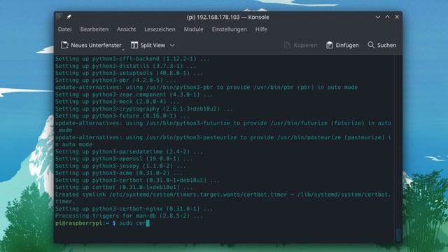Screen dimensions: 448x252
Task: Click the line 'Setting up python3-certbot-nginx'
Action: [134, 209]
